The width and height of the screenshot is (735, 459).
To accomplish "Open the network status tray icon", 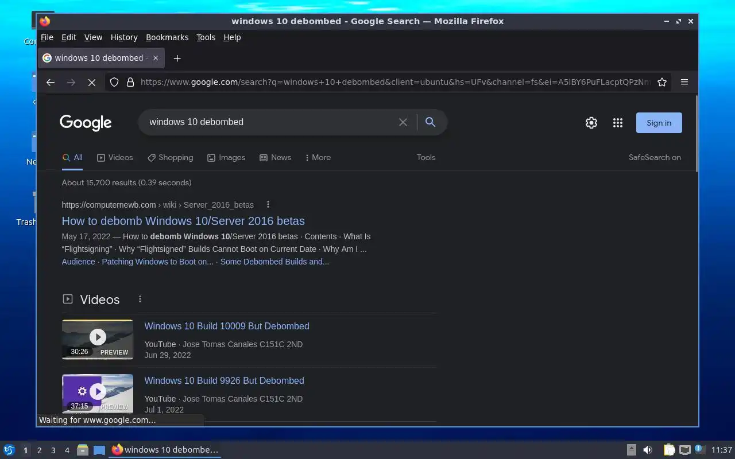I will (684, 450).
